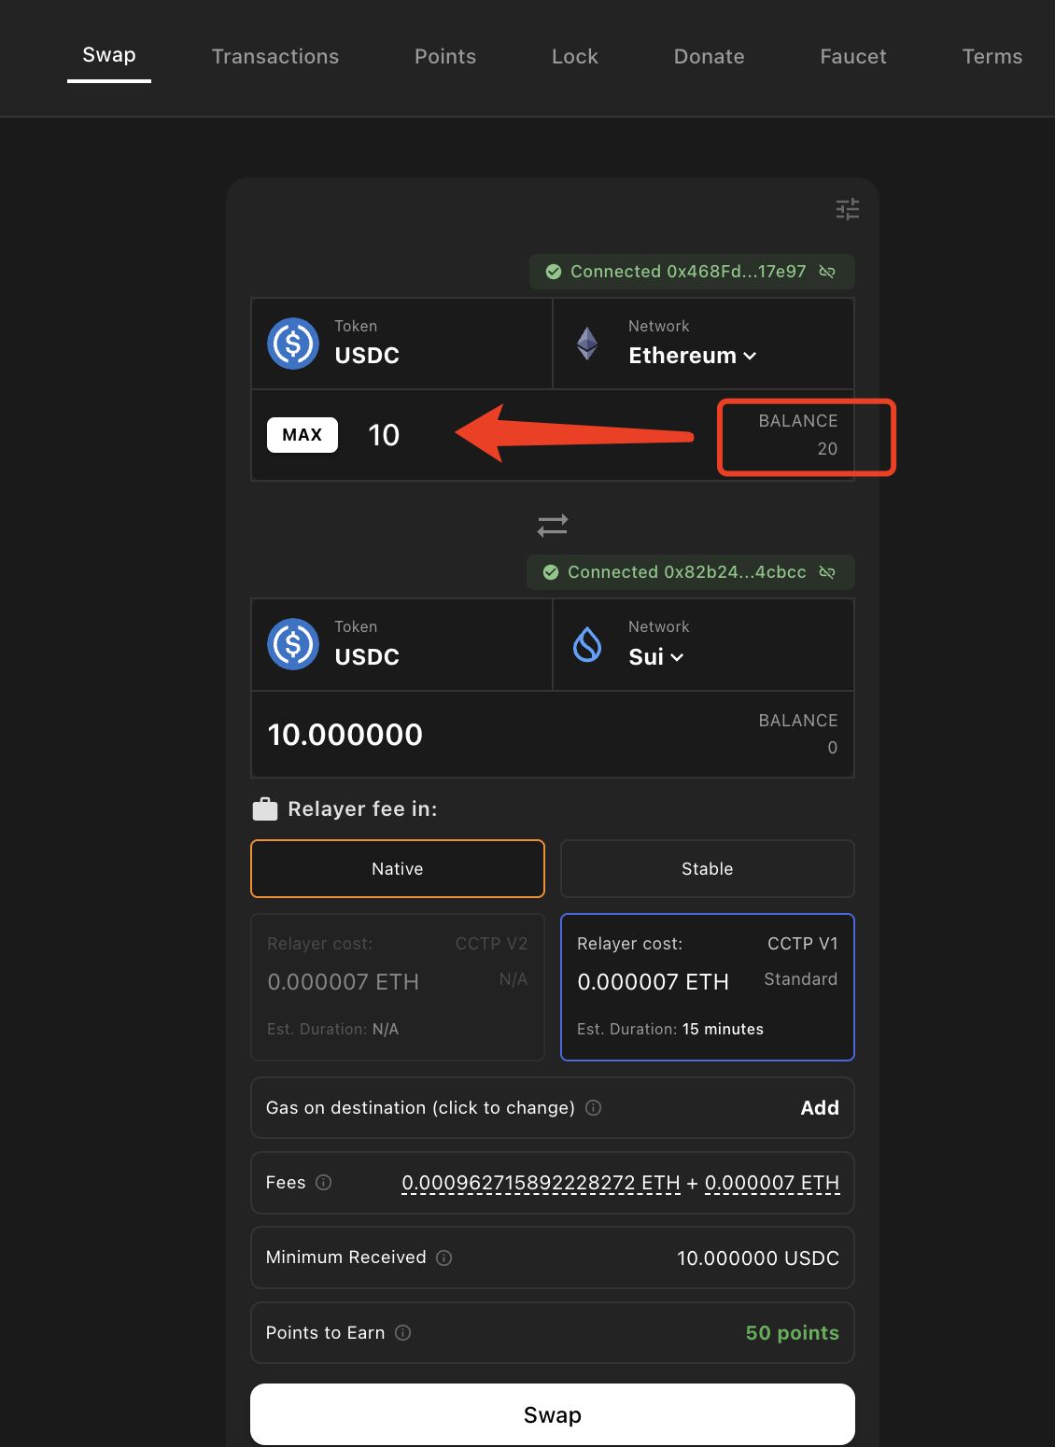
Task: Click the Gas on destination info icon
Action: pos(593,1108)
